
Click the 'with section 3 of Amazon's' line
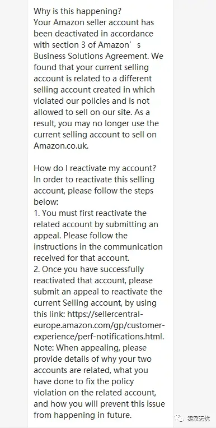tap(87, 45)
